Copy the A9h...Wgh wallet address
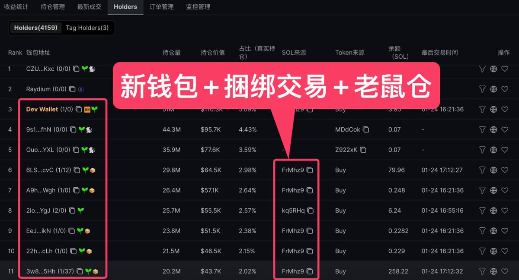This screenshot has width=519, height=280. point(76,190)
